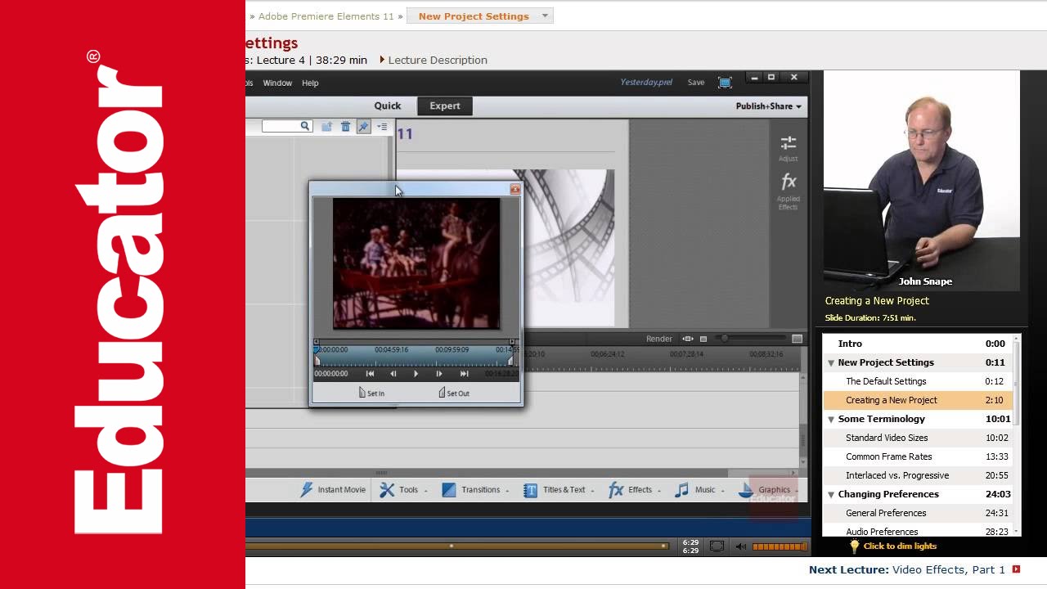1047x589 pixels.
Task: Open the project panel list options menu
Action: (x=382, y=126)
